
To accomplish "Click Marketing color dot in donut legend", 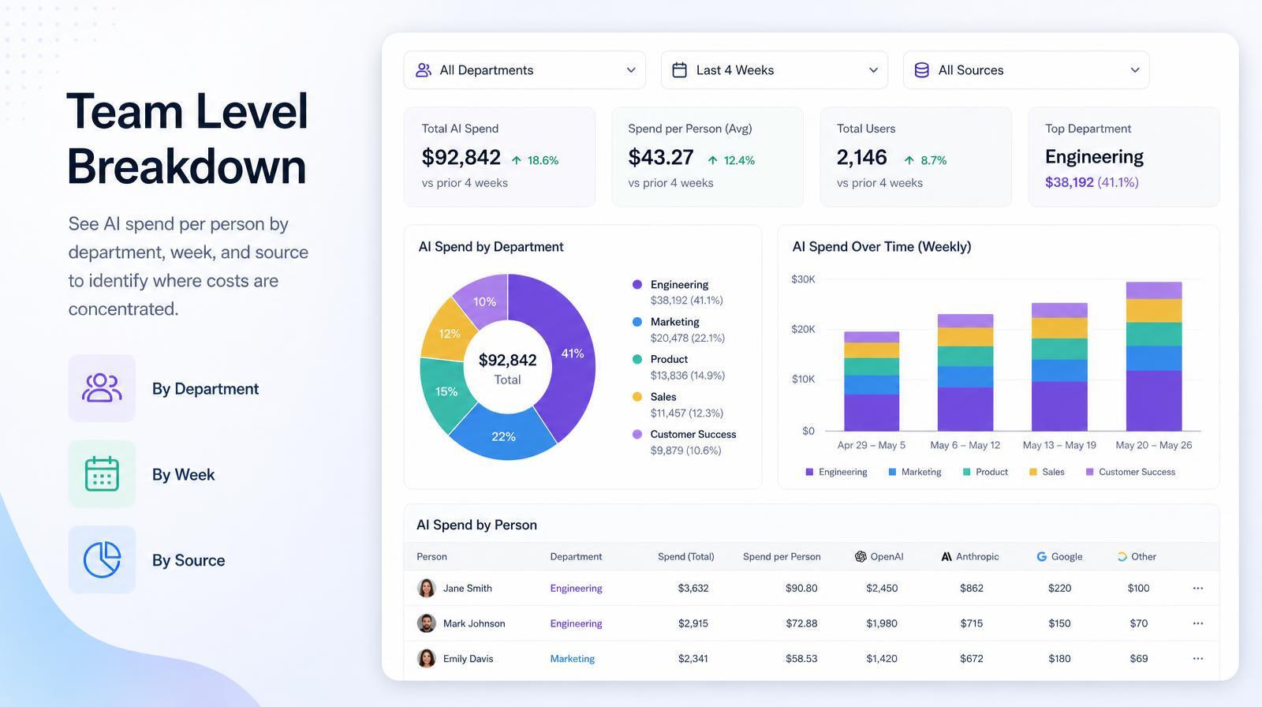I will tap(637, 322).
